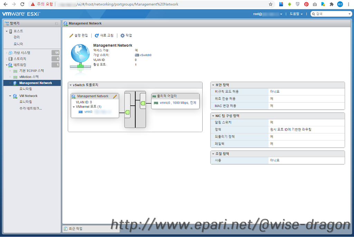Bookmark this page with the star icon
Viewport: 354px width, 237px height.
[270, 4]
